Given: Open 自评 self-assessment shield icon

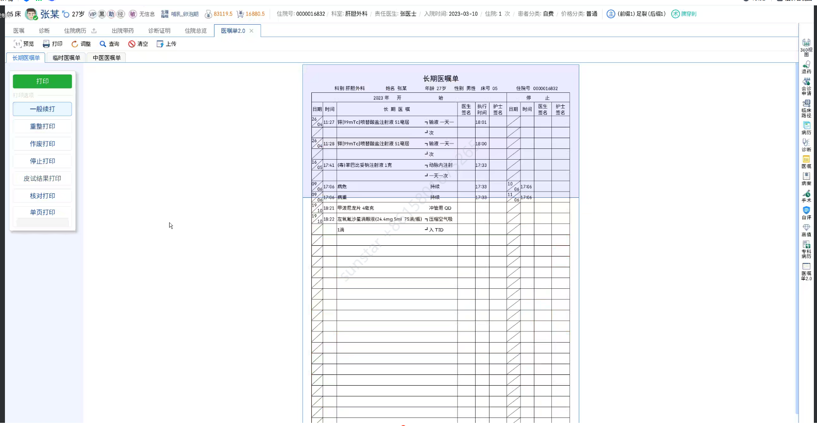Looking at the screenshot, I should (x=806, y=213).
